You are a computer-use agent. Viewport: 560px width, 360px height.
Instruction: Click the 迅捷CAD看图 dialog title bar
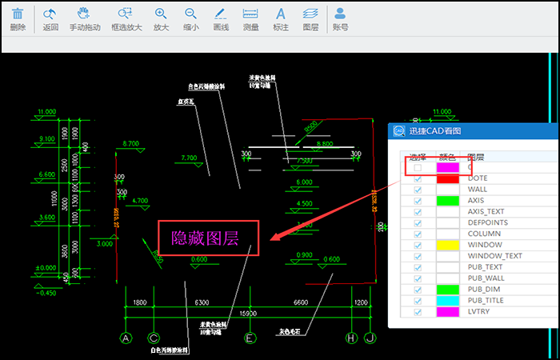[474, 130]
